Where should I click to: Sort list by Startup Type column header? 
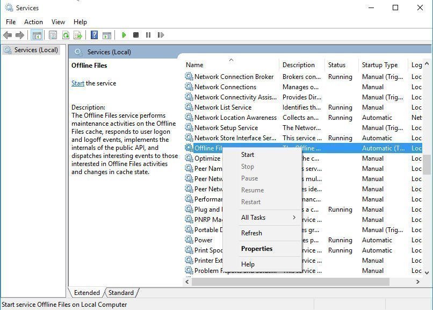(x=380, y=65)
